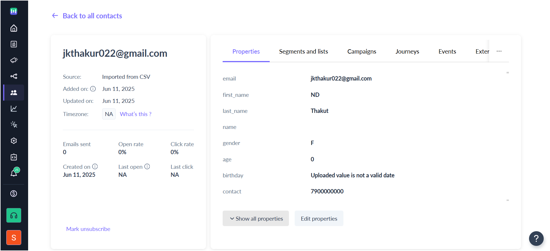Click the round help question mark button
Viewport: 550px width, 251px height.
(536, 238)
